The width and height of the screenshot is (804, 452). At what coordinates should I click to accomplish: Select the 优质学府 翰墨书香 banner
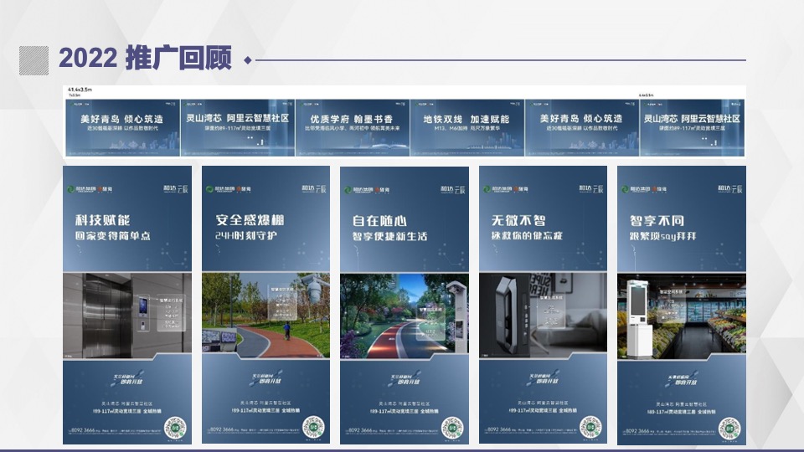click(x=353, y=127)
